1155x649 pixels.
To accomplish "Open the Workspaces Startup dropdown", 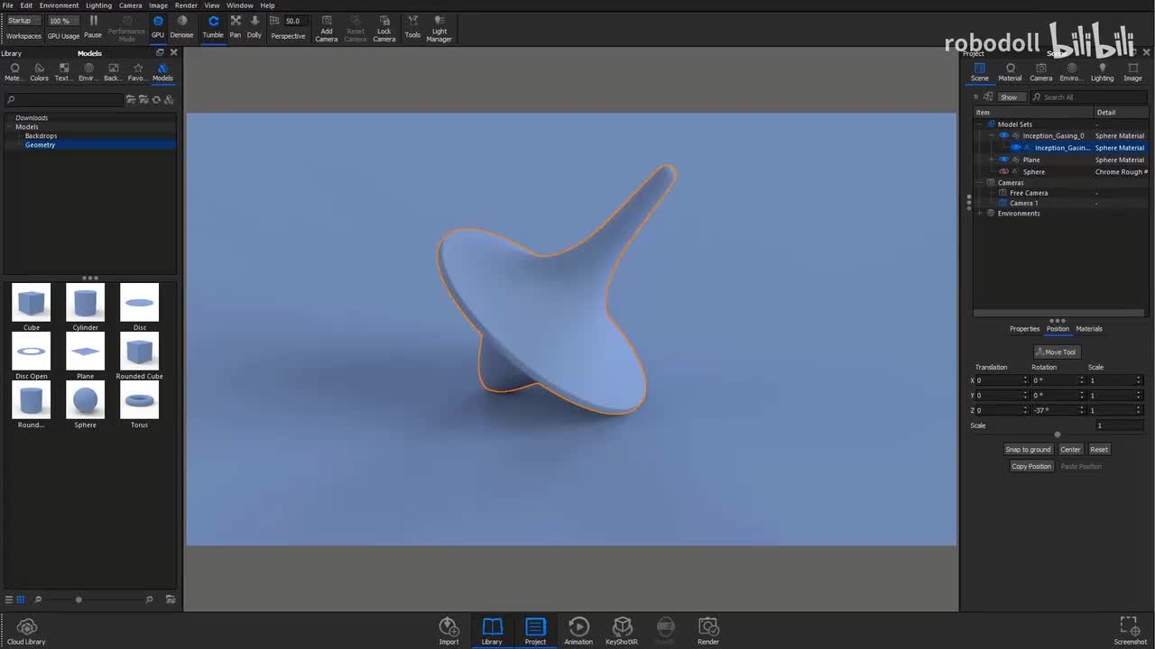I will tap(23, 21).
